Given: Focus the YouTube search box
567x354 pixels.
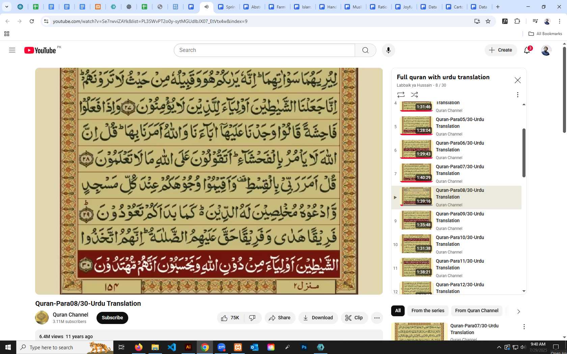Looking at the screenshot, I should pos(264,50).
